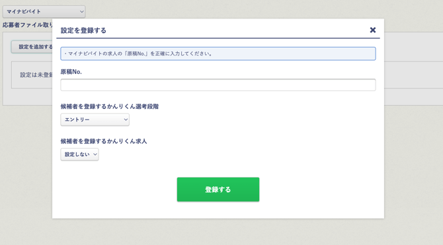Open the 設定しない job dropdown
Screen dimensions: 443x245
click(79, 155)
